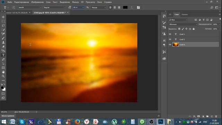Click the layer styles fx icon
The height and width of the screenshot is (125, 222).
(194, 116)
